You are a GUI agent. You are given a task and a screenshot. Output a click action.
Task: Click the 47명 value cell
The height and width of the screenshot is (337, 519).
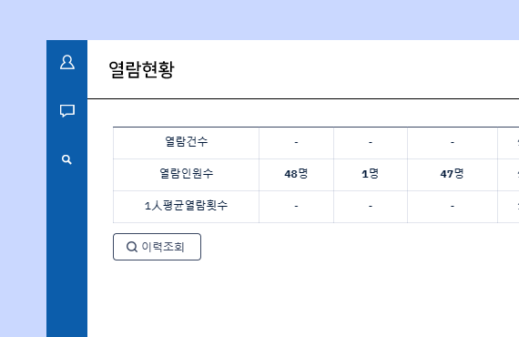coord(453,175)
